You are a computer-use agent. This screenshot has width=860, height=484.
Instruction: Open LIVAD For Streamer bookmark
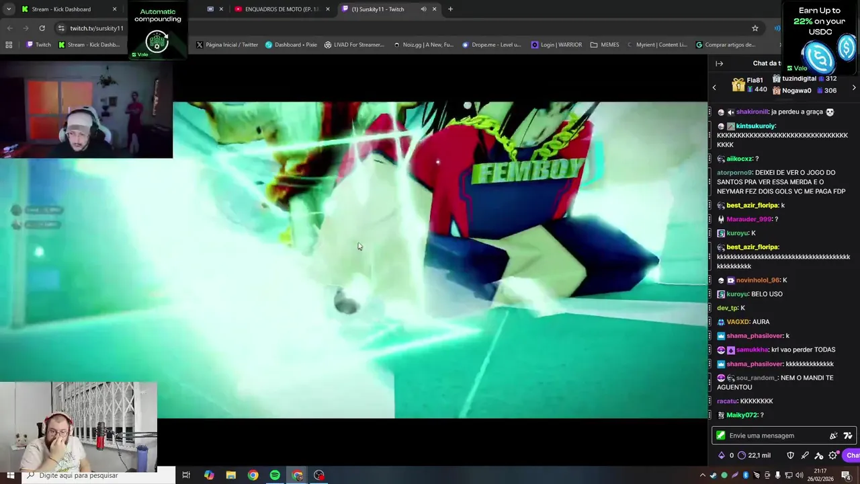[354, 45]
